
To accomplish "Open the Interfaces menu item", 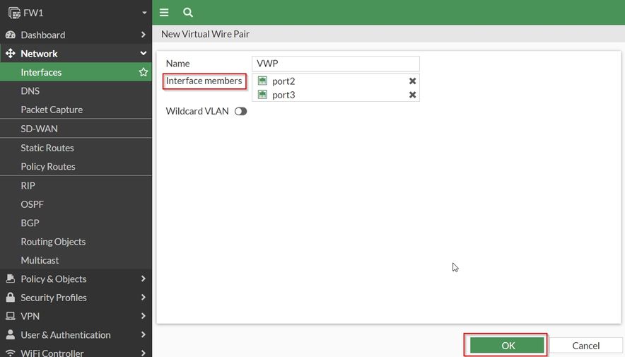I will (x=76, y=72).
